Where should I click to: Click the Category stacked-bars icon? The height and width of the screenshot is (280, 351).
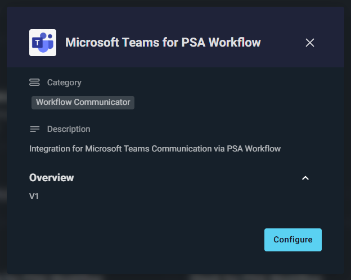point(34,82)
